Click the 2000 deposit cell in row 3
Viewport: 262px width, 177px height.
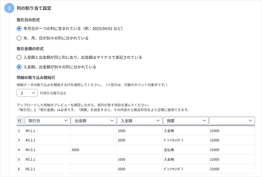coord(140,140)
